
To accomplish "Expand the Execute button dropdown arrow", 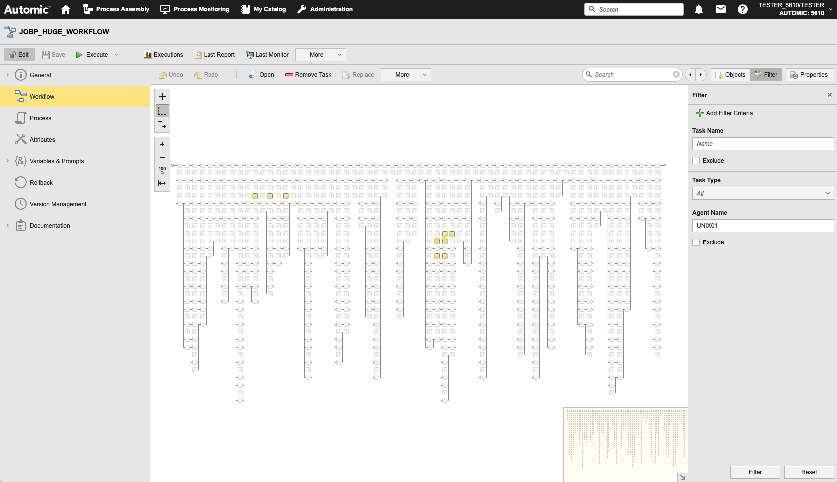I will [116, 55].
